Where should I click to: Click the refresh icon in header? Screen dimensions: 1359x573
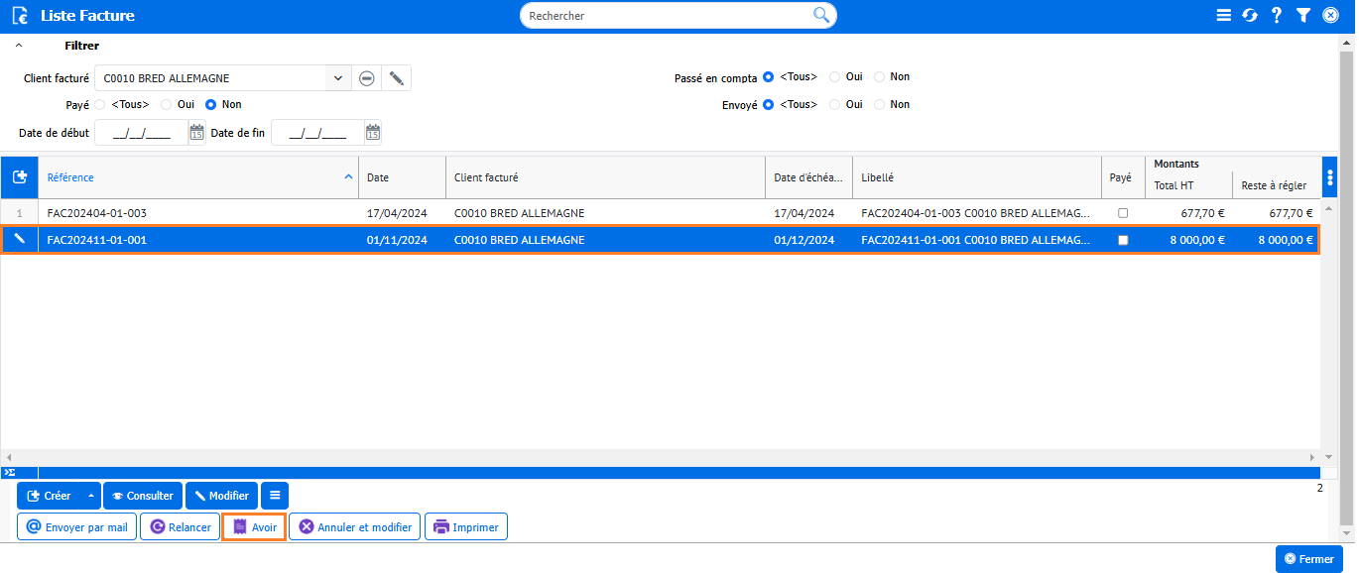1250,16
